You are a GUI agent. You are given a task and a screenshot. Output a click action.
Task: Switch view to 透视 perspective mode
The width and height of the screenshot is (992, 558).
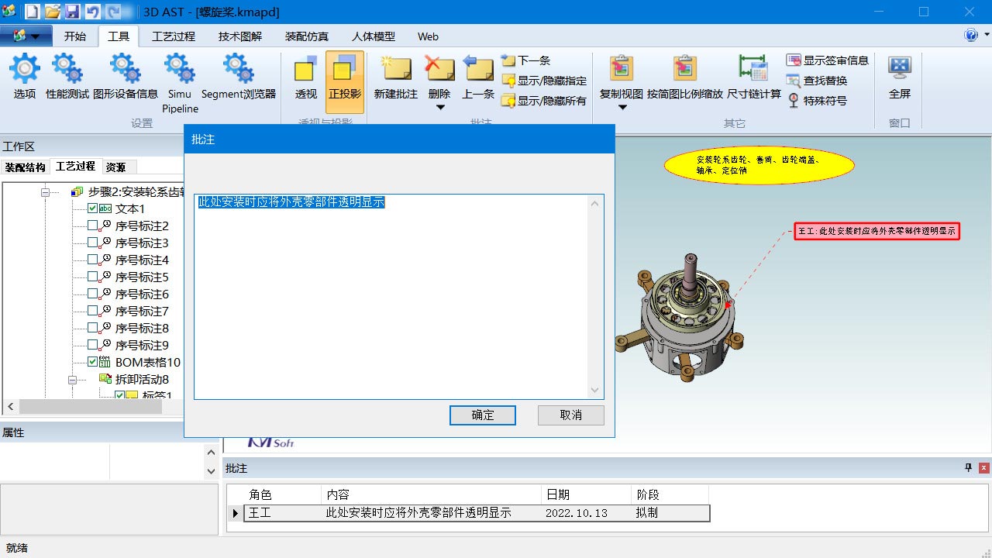click(305, 77)
